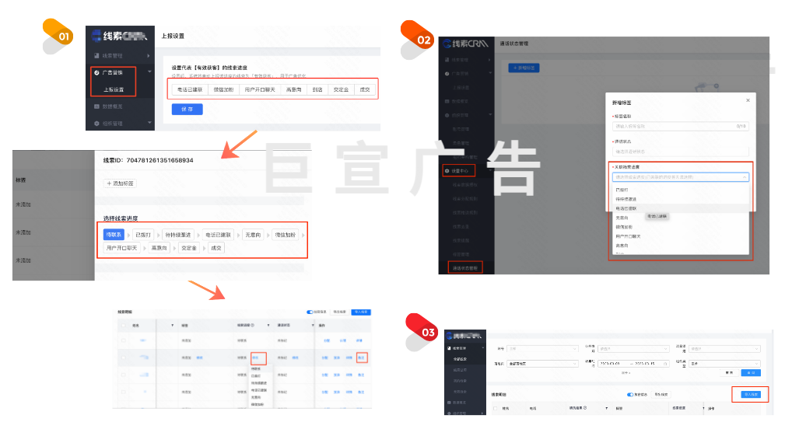Click the plus icon on 添加标签
The image size is (806, 443).
click(108, 183)
